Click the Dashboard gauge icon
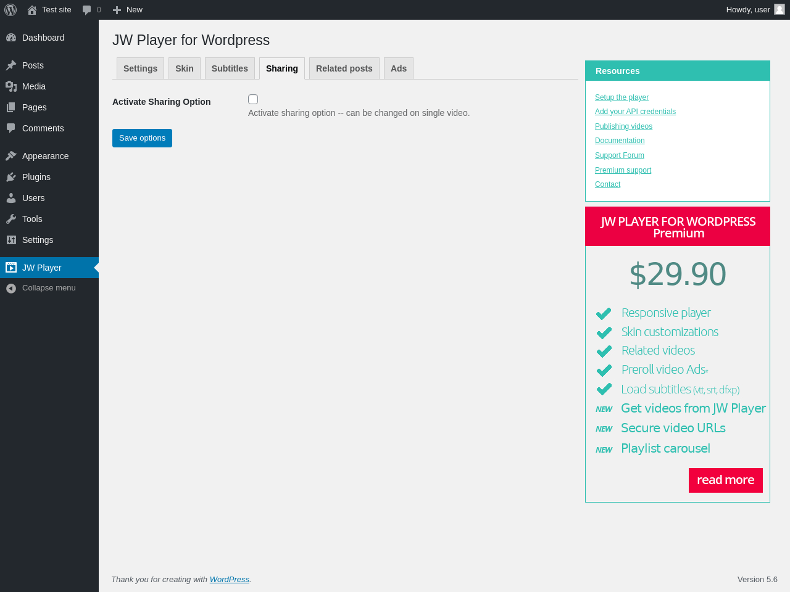Image resolution: width=790 pixels, height=592 pixels. 11,38
